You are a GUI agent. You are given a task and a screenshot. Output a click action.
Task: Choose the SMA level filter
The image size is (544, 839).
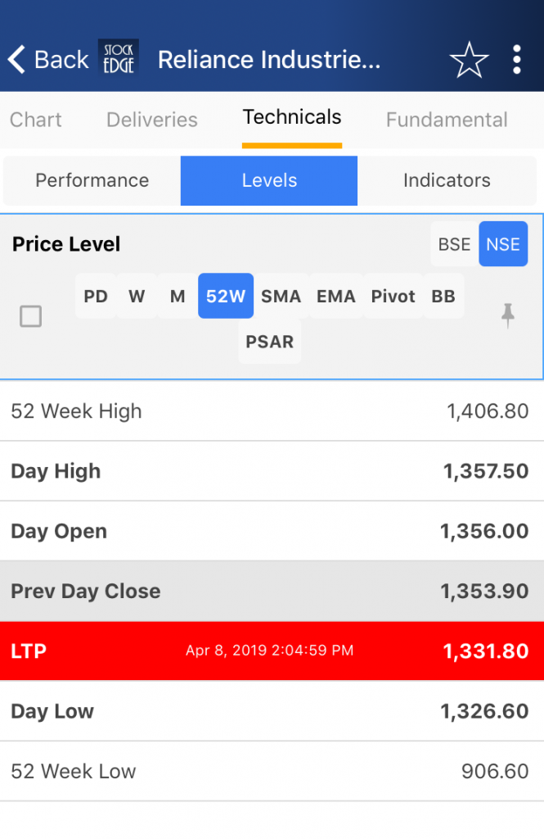[281, 296]
